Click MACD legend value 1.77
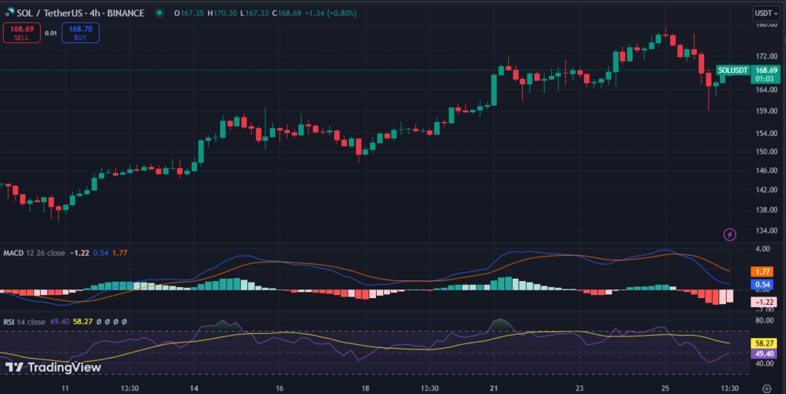 tap(119, 253)
